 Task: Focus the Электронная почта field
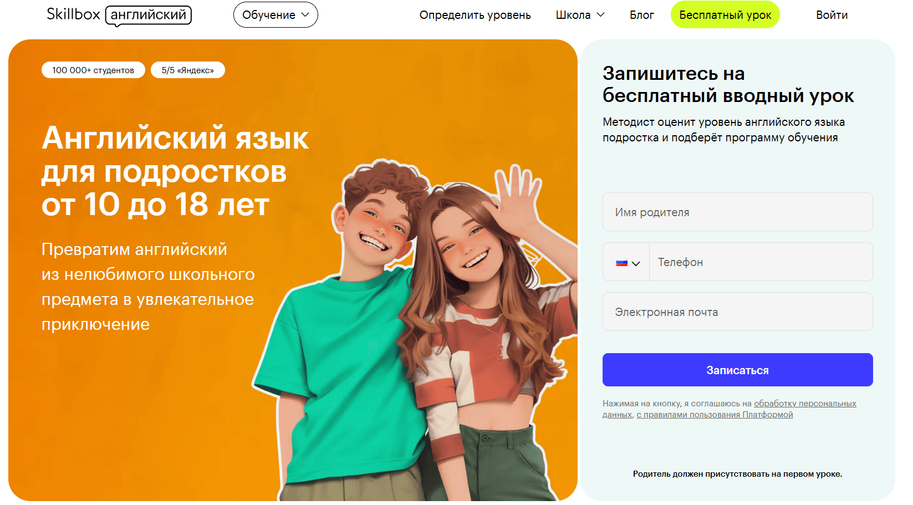click(737, 312)
